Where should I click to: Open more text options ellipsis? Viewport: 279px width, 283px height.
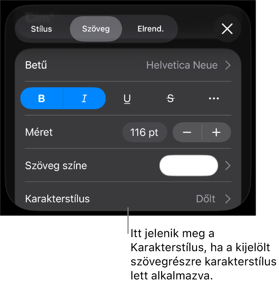pos(214,99)
